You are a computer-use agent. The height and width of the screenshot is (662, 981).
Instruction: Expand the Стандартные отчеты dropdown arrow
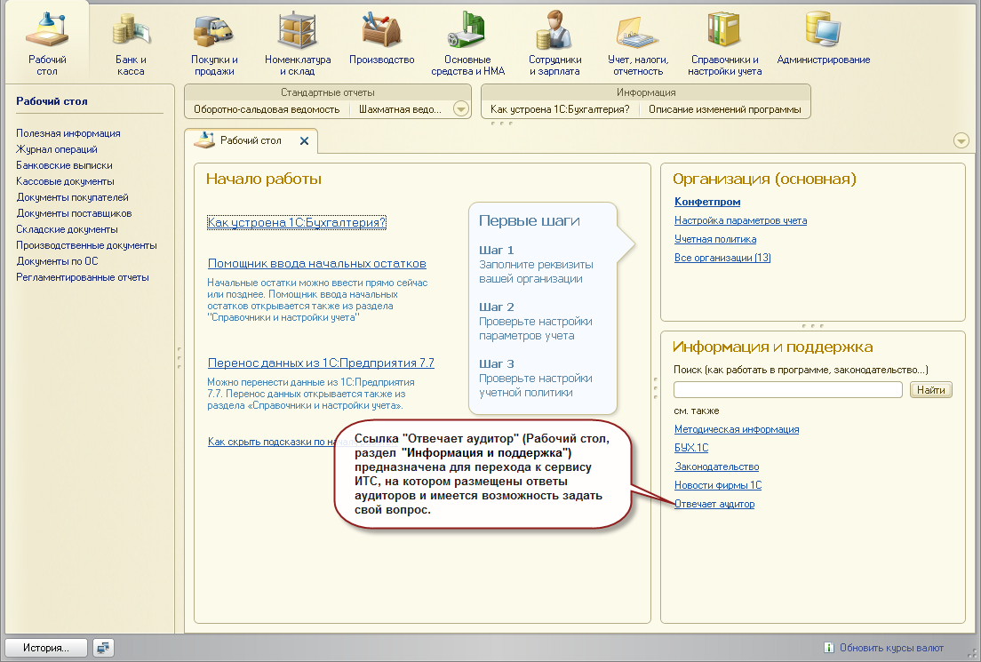coord(460,109)
